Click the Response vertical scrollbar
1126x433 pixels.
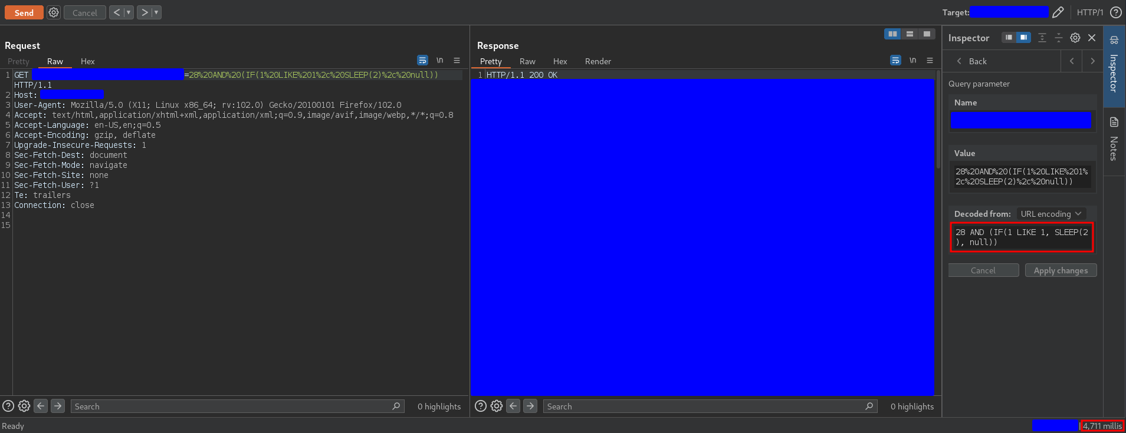click(x=938, y=120)
